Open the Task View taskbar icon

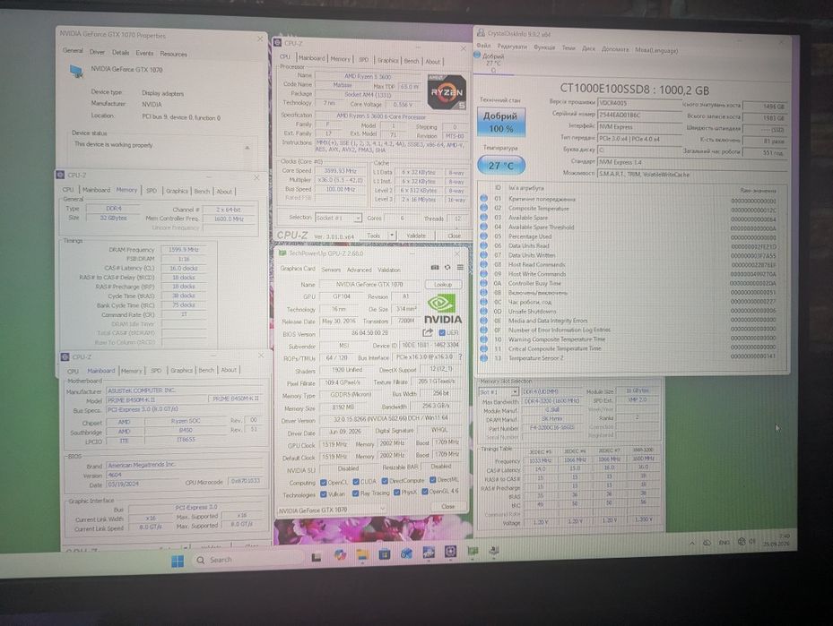[317, 557]
